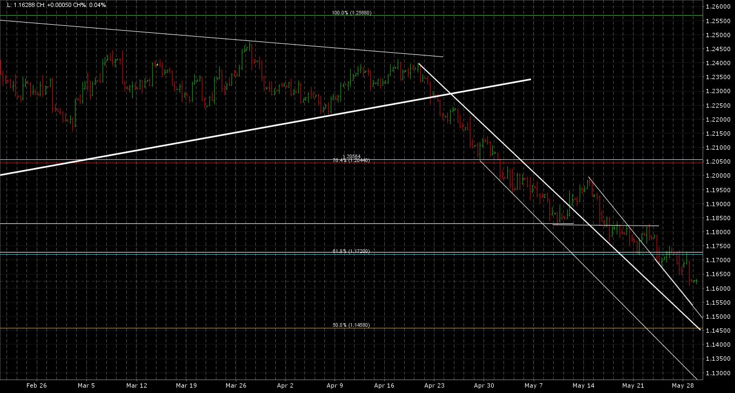This screenshot has width=735, height=393.
Task: Click the "1.2150" price axis label
Action: [x=717, y=134]
